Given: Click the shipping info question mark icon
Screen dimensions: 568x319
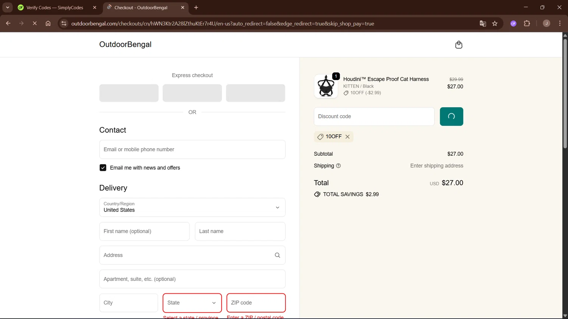Looking at the screenshot, I should (x=339, y=166).
